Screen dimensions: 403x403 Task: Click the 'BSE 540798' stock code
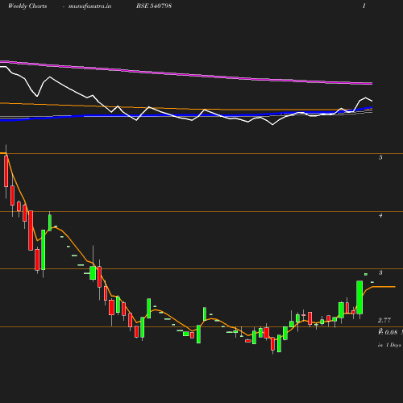[154, 6]
